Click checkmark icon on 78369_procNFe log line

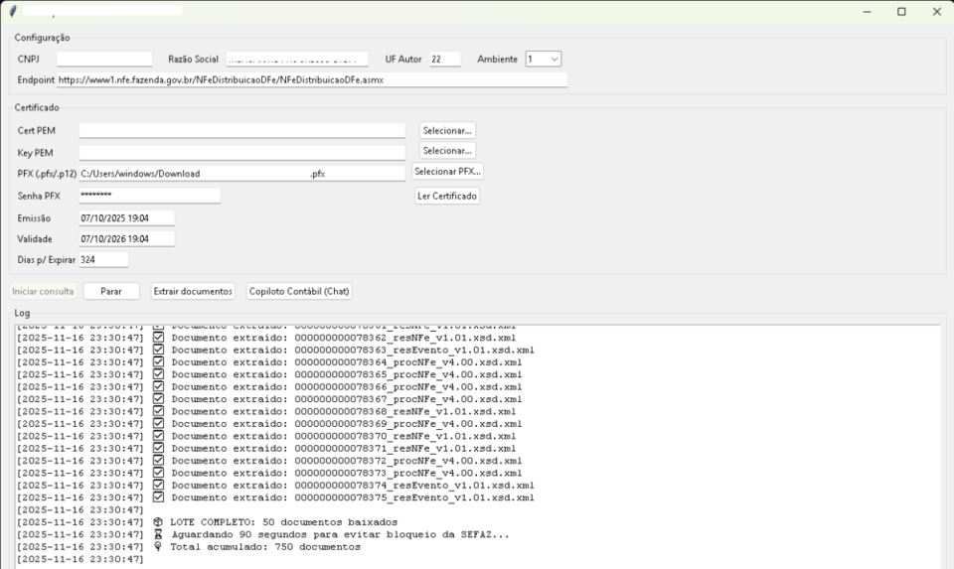pos(158,424)
